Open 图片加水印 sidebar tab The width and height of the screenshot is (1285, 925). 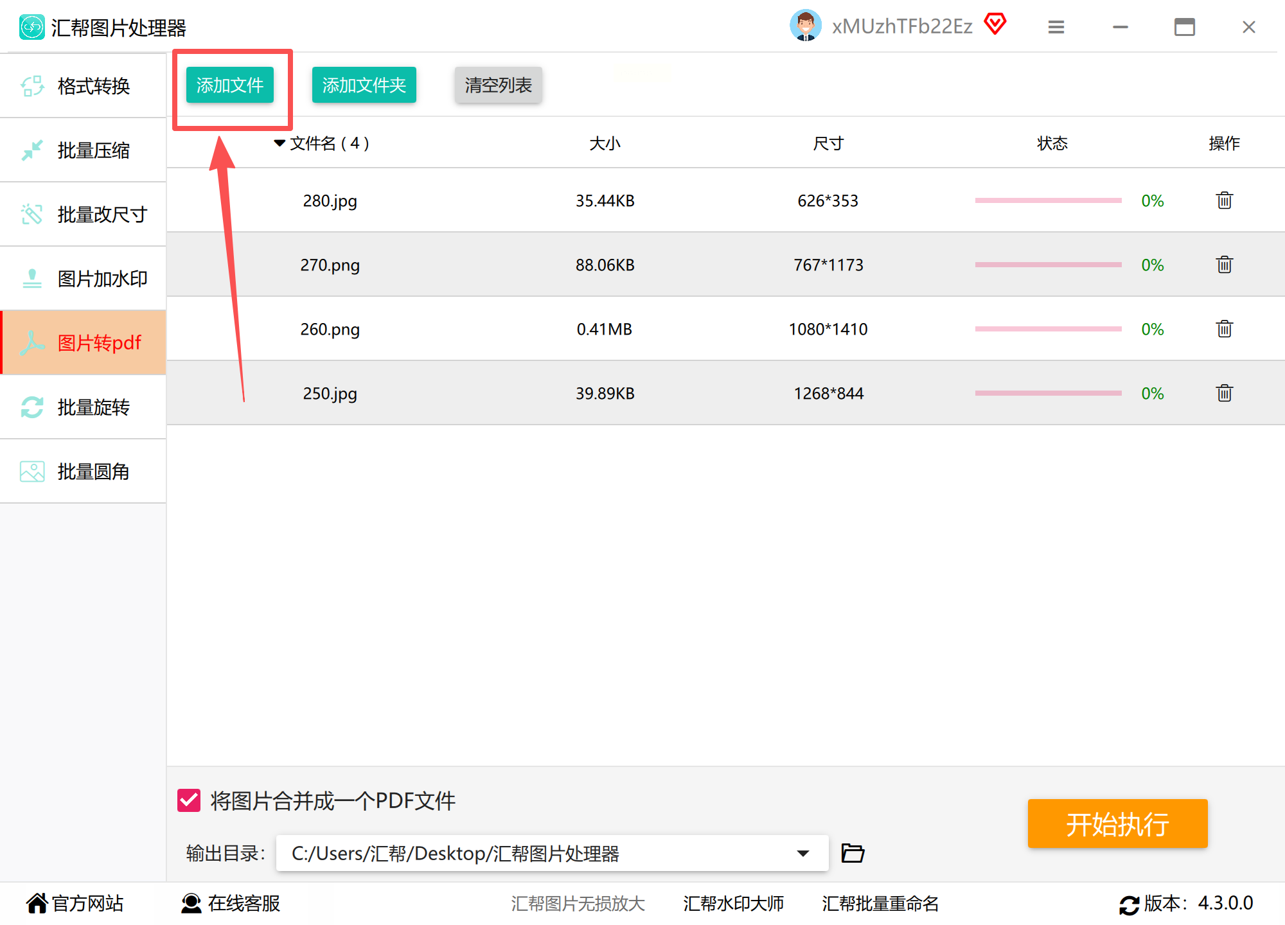84,279
